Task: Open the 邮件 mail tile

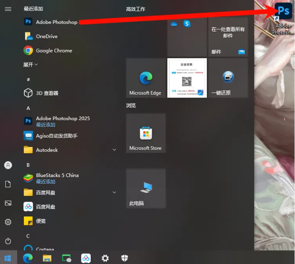Action: pos(228,37)
